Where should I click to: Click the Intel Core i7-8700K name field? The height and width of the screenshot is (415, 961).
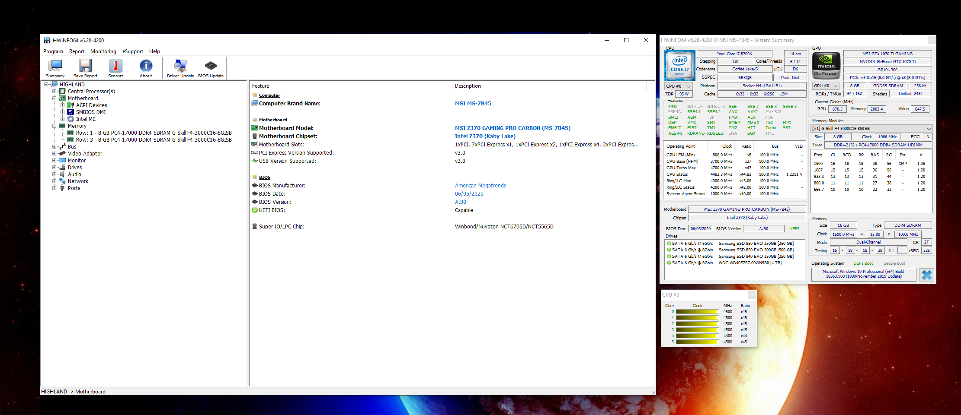point(734,54)
